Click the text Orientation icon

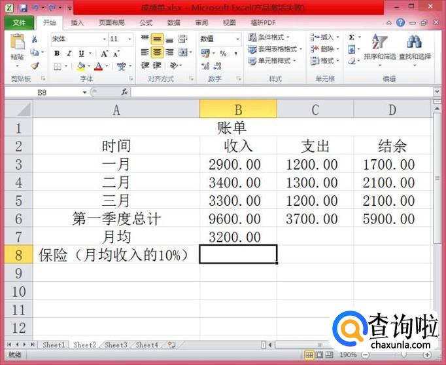point(174,66)
